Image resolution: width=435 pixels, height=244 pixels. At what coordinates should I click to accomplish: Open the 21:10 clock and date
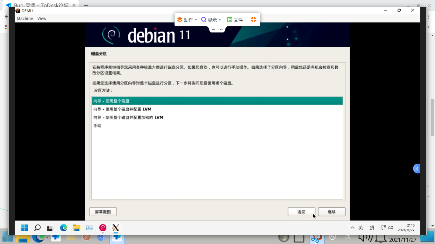point(406,227)
